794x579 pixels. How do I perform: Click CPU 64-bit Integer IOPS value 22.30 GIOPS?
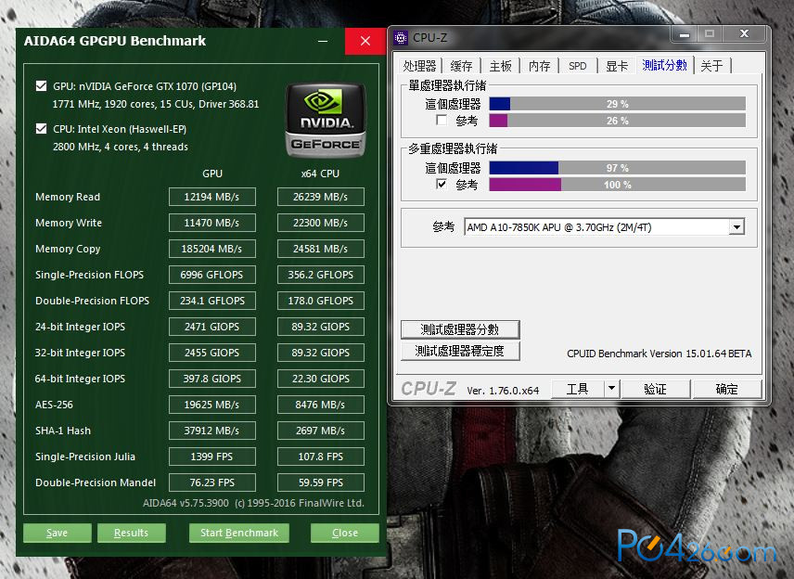(321, 379)
